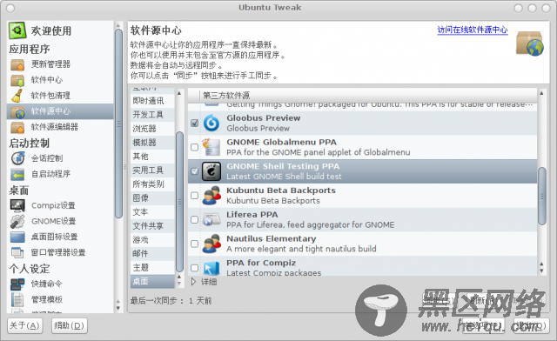Select the 开发工具 category

152,115
